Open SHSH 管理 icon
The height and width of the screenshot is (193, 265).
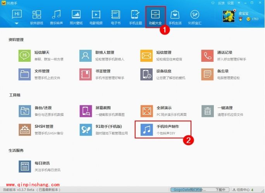coord(25,130)
